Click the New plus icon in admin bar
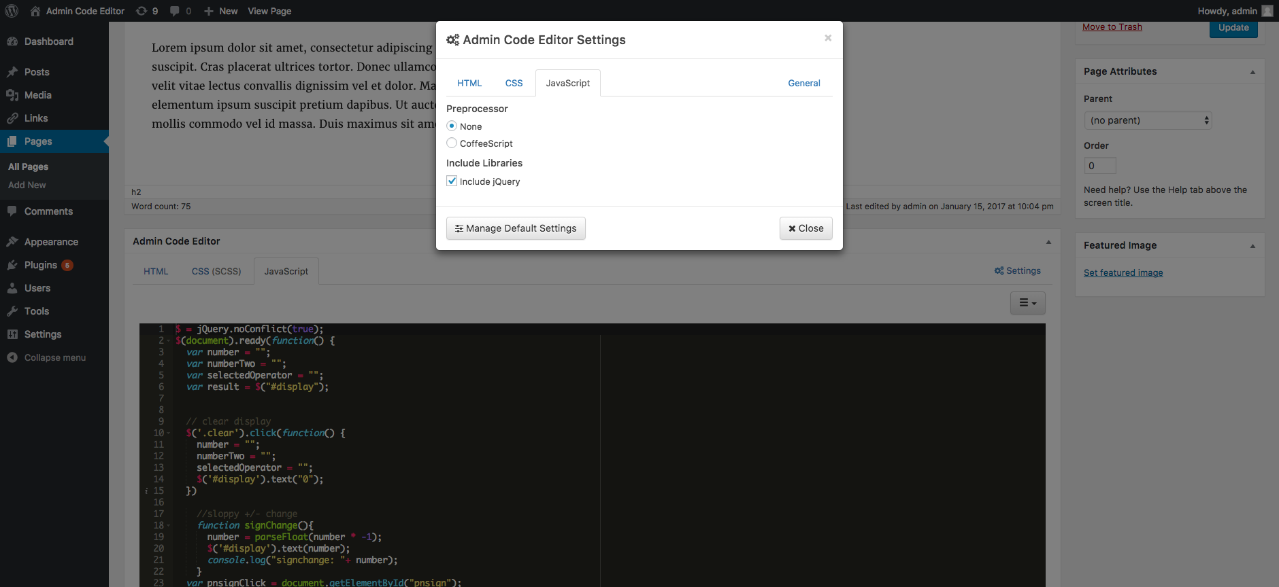The width and height of the screenshot is (1279, 587). (209, 11)
